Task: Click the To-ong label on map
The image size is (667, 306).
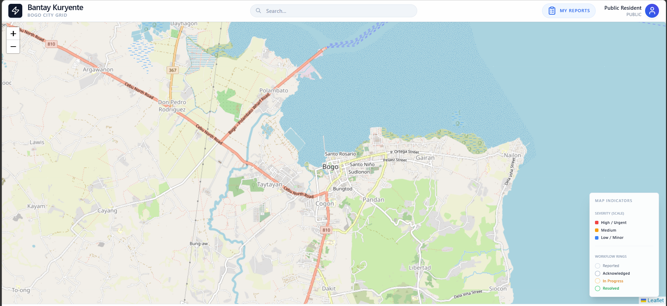Action: tap(21, 290)
